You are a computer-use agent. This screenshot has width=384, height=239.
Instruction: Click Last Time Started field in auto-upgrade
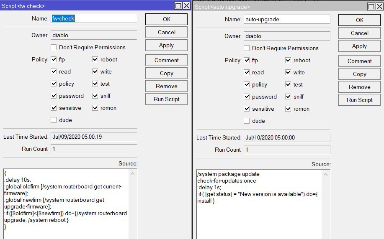tap(287, 137)
